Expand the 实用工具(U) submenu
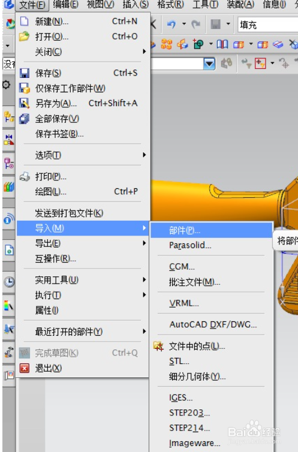 point(83,280)
